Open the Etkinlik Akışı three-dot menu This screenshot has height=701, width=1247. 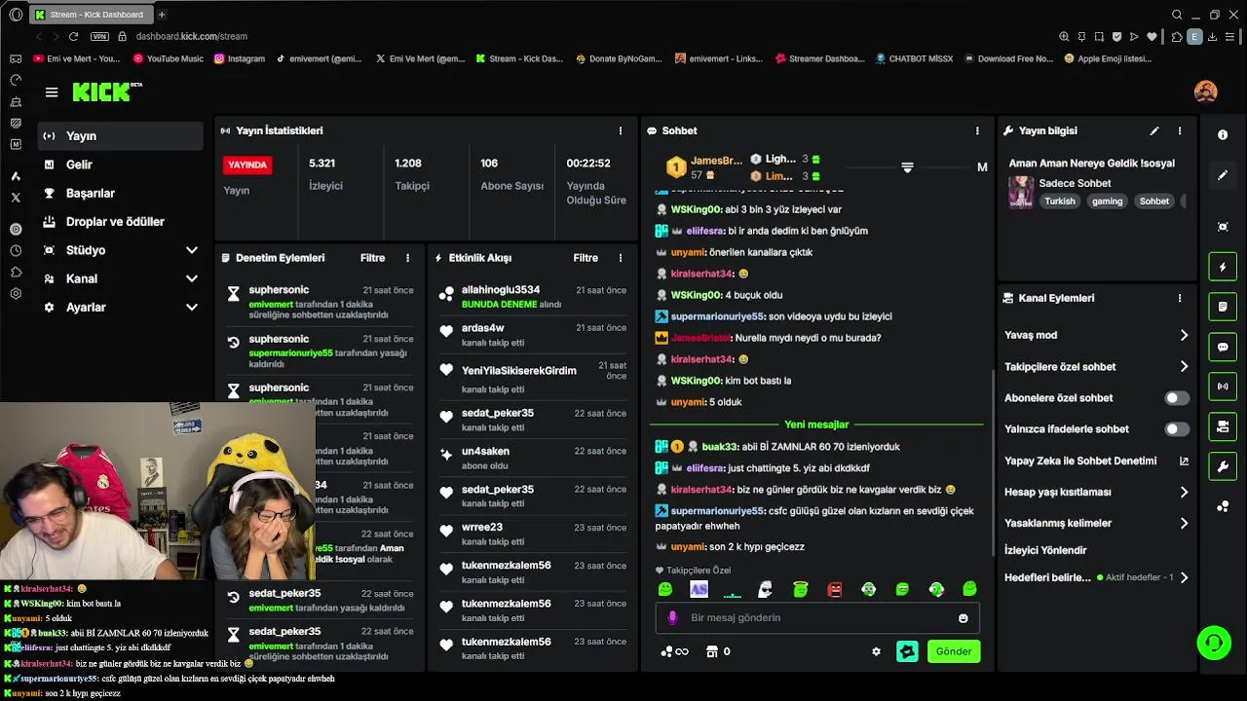tap(621, 258)
